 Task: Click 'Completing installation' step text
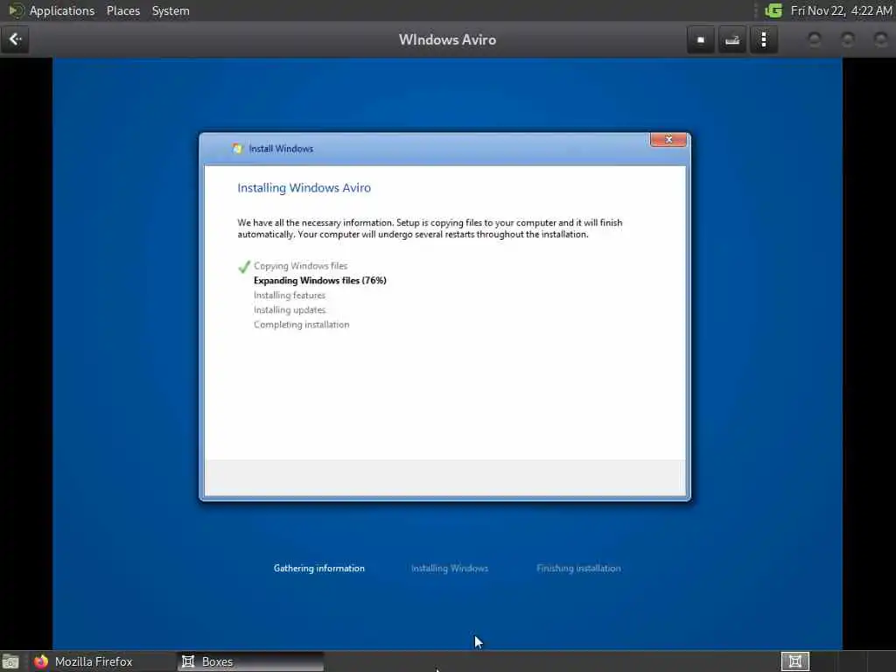coord(302,325)
